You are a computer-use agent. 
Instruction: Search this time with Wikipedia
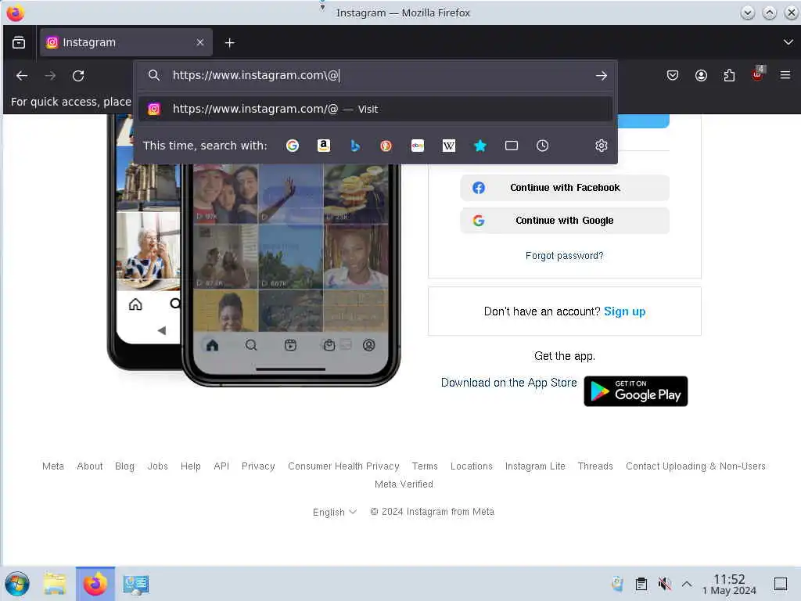[448, 146]
